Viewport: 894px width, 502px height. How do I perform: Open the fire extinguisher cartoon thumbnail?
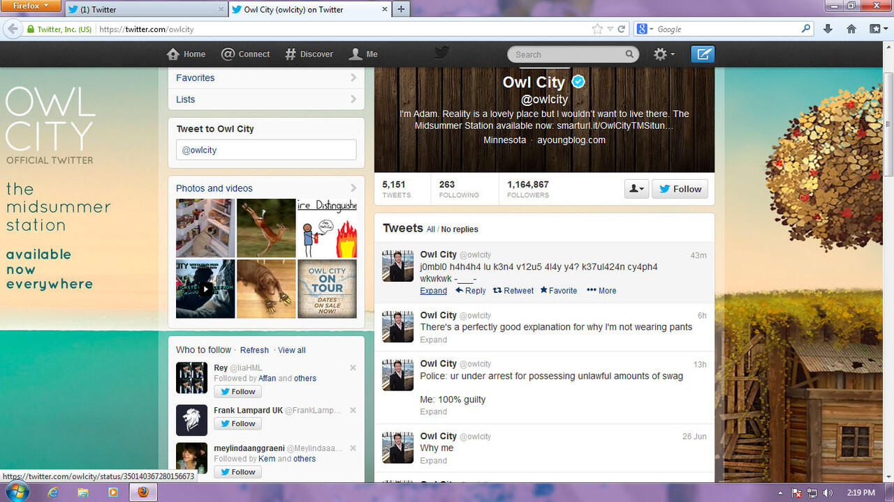(327, 228)
